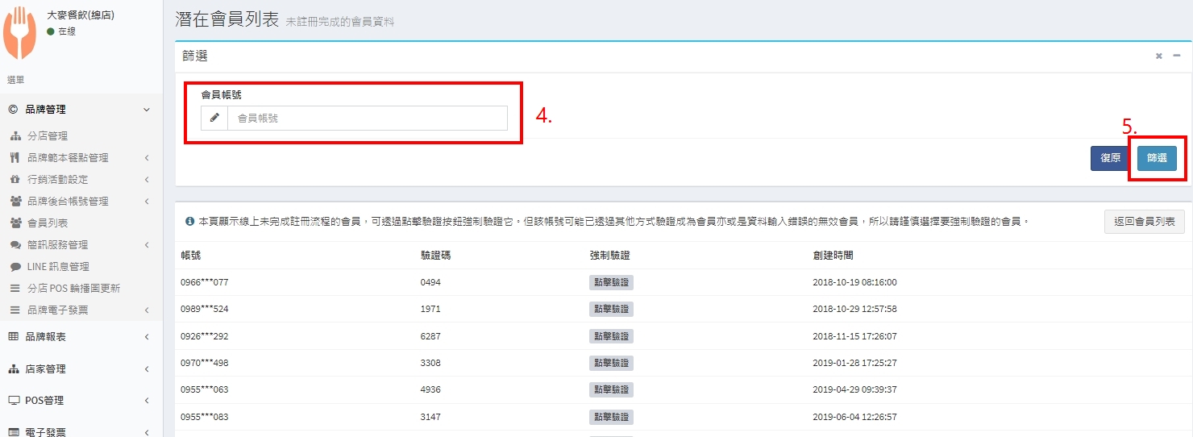Image resolution: width=1193 pixels, height=437 pixels.
Task: Close the 篩選 panel with the x icon
Action: pos(1158,56)
